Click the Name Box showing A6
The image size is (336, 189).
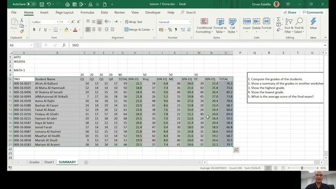20,45
